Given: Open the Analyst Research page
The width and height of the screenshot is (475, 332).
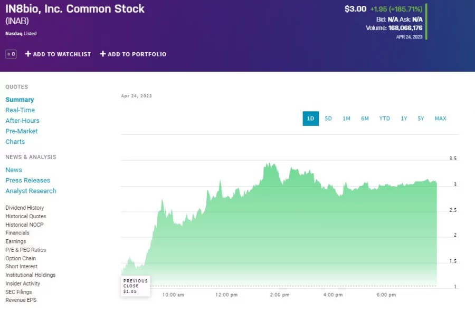Looking at the screenshot, I should [x=31, y=191].
